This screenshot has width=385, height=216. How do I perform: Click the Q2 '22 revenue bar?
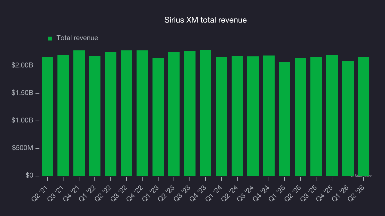[x=111, y=114]
